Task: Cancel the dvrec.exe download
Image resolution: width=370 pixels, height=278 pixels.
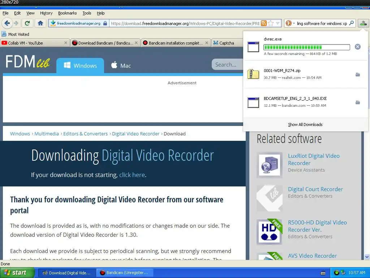Action: [x=358, y=47]
